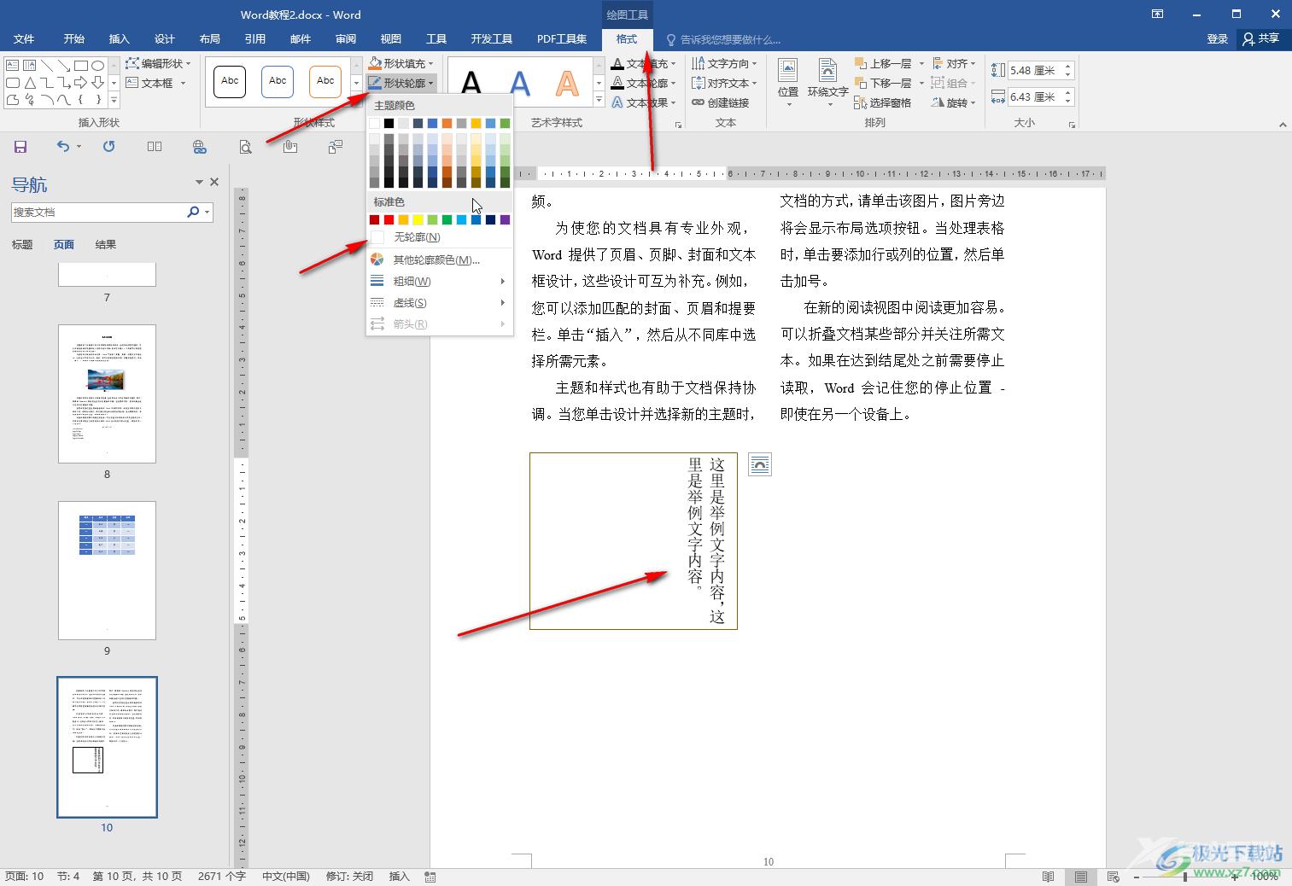Click the search magnifier in navigation pane

(193, 212)
